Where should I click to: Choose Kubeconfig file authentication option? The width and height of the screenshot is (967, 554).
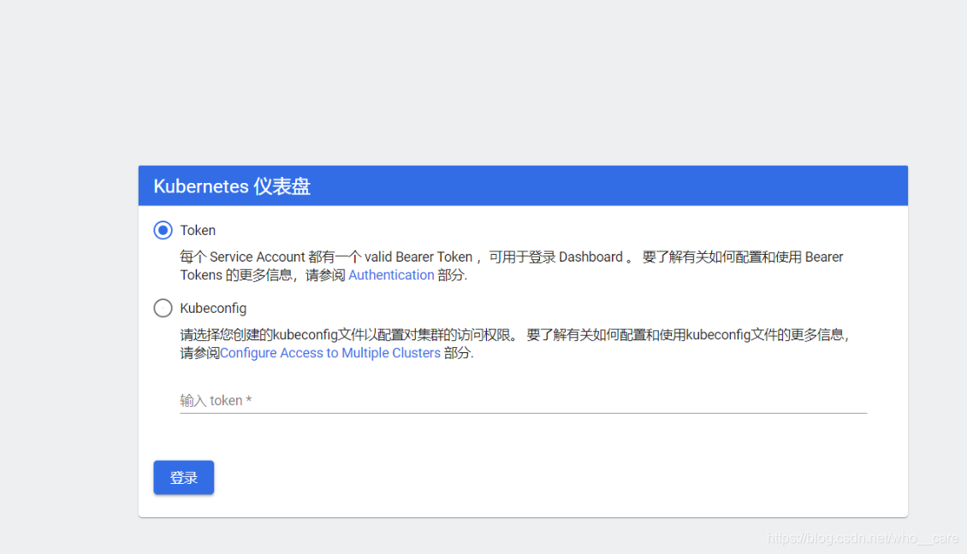pyautogui.click(x=163, y=308)
